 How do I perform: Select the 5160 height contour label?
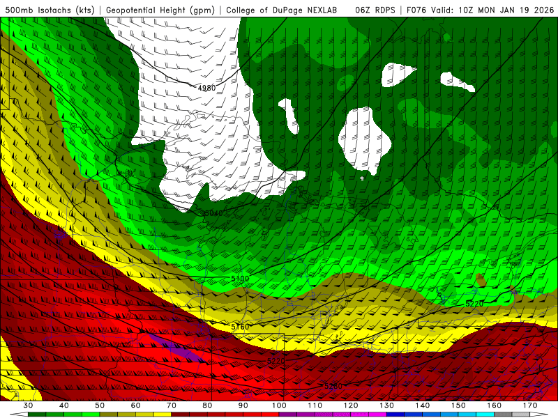(240, 327)
